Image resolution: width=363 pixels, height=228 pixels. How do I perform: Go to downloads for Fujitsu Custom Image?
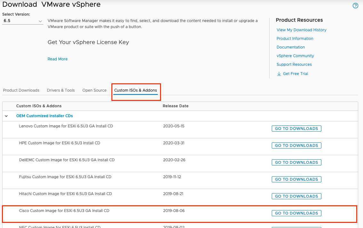pyautogui.click(x=296, y=179)
